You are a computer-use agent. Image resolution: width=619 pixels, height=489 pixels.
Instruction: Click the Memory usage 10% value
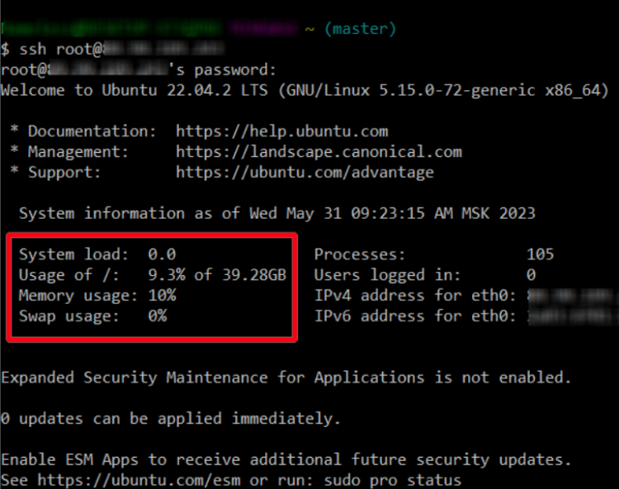pyautogui.click(x=162, y=295)
